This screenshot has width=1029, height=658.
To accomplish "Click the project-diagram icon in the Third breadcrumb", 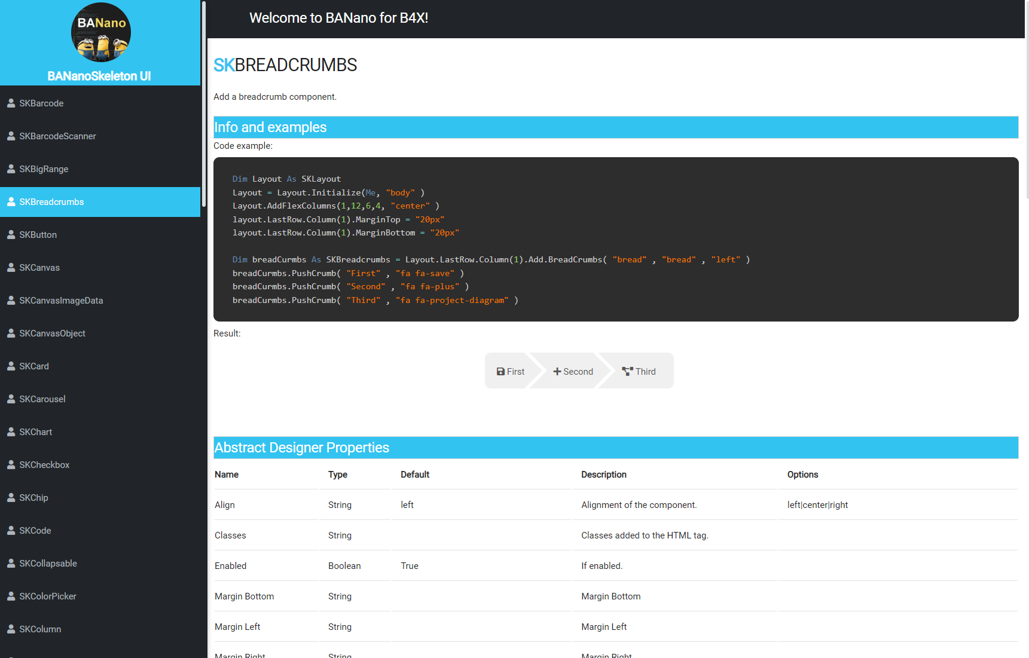I will pyautogui.click(x=627, y=371).
